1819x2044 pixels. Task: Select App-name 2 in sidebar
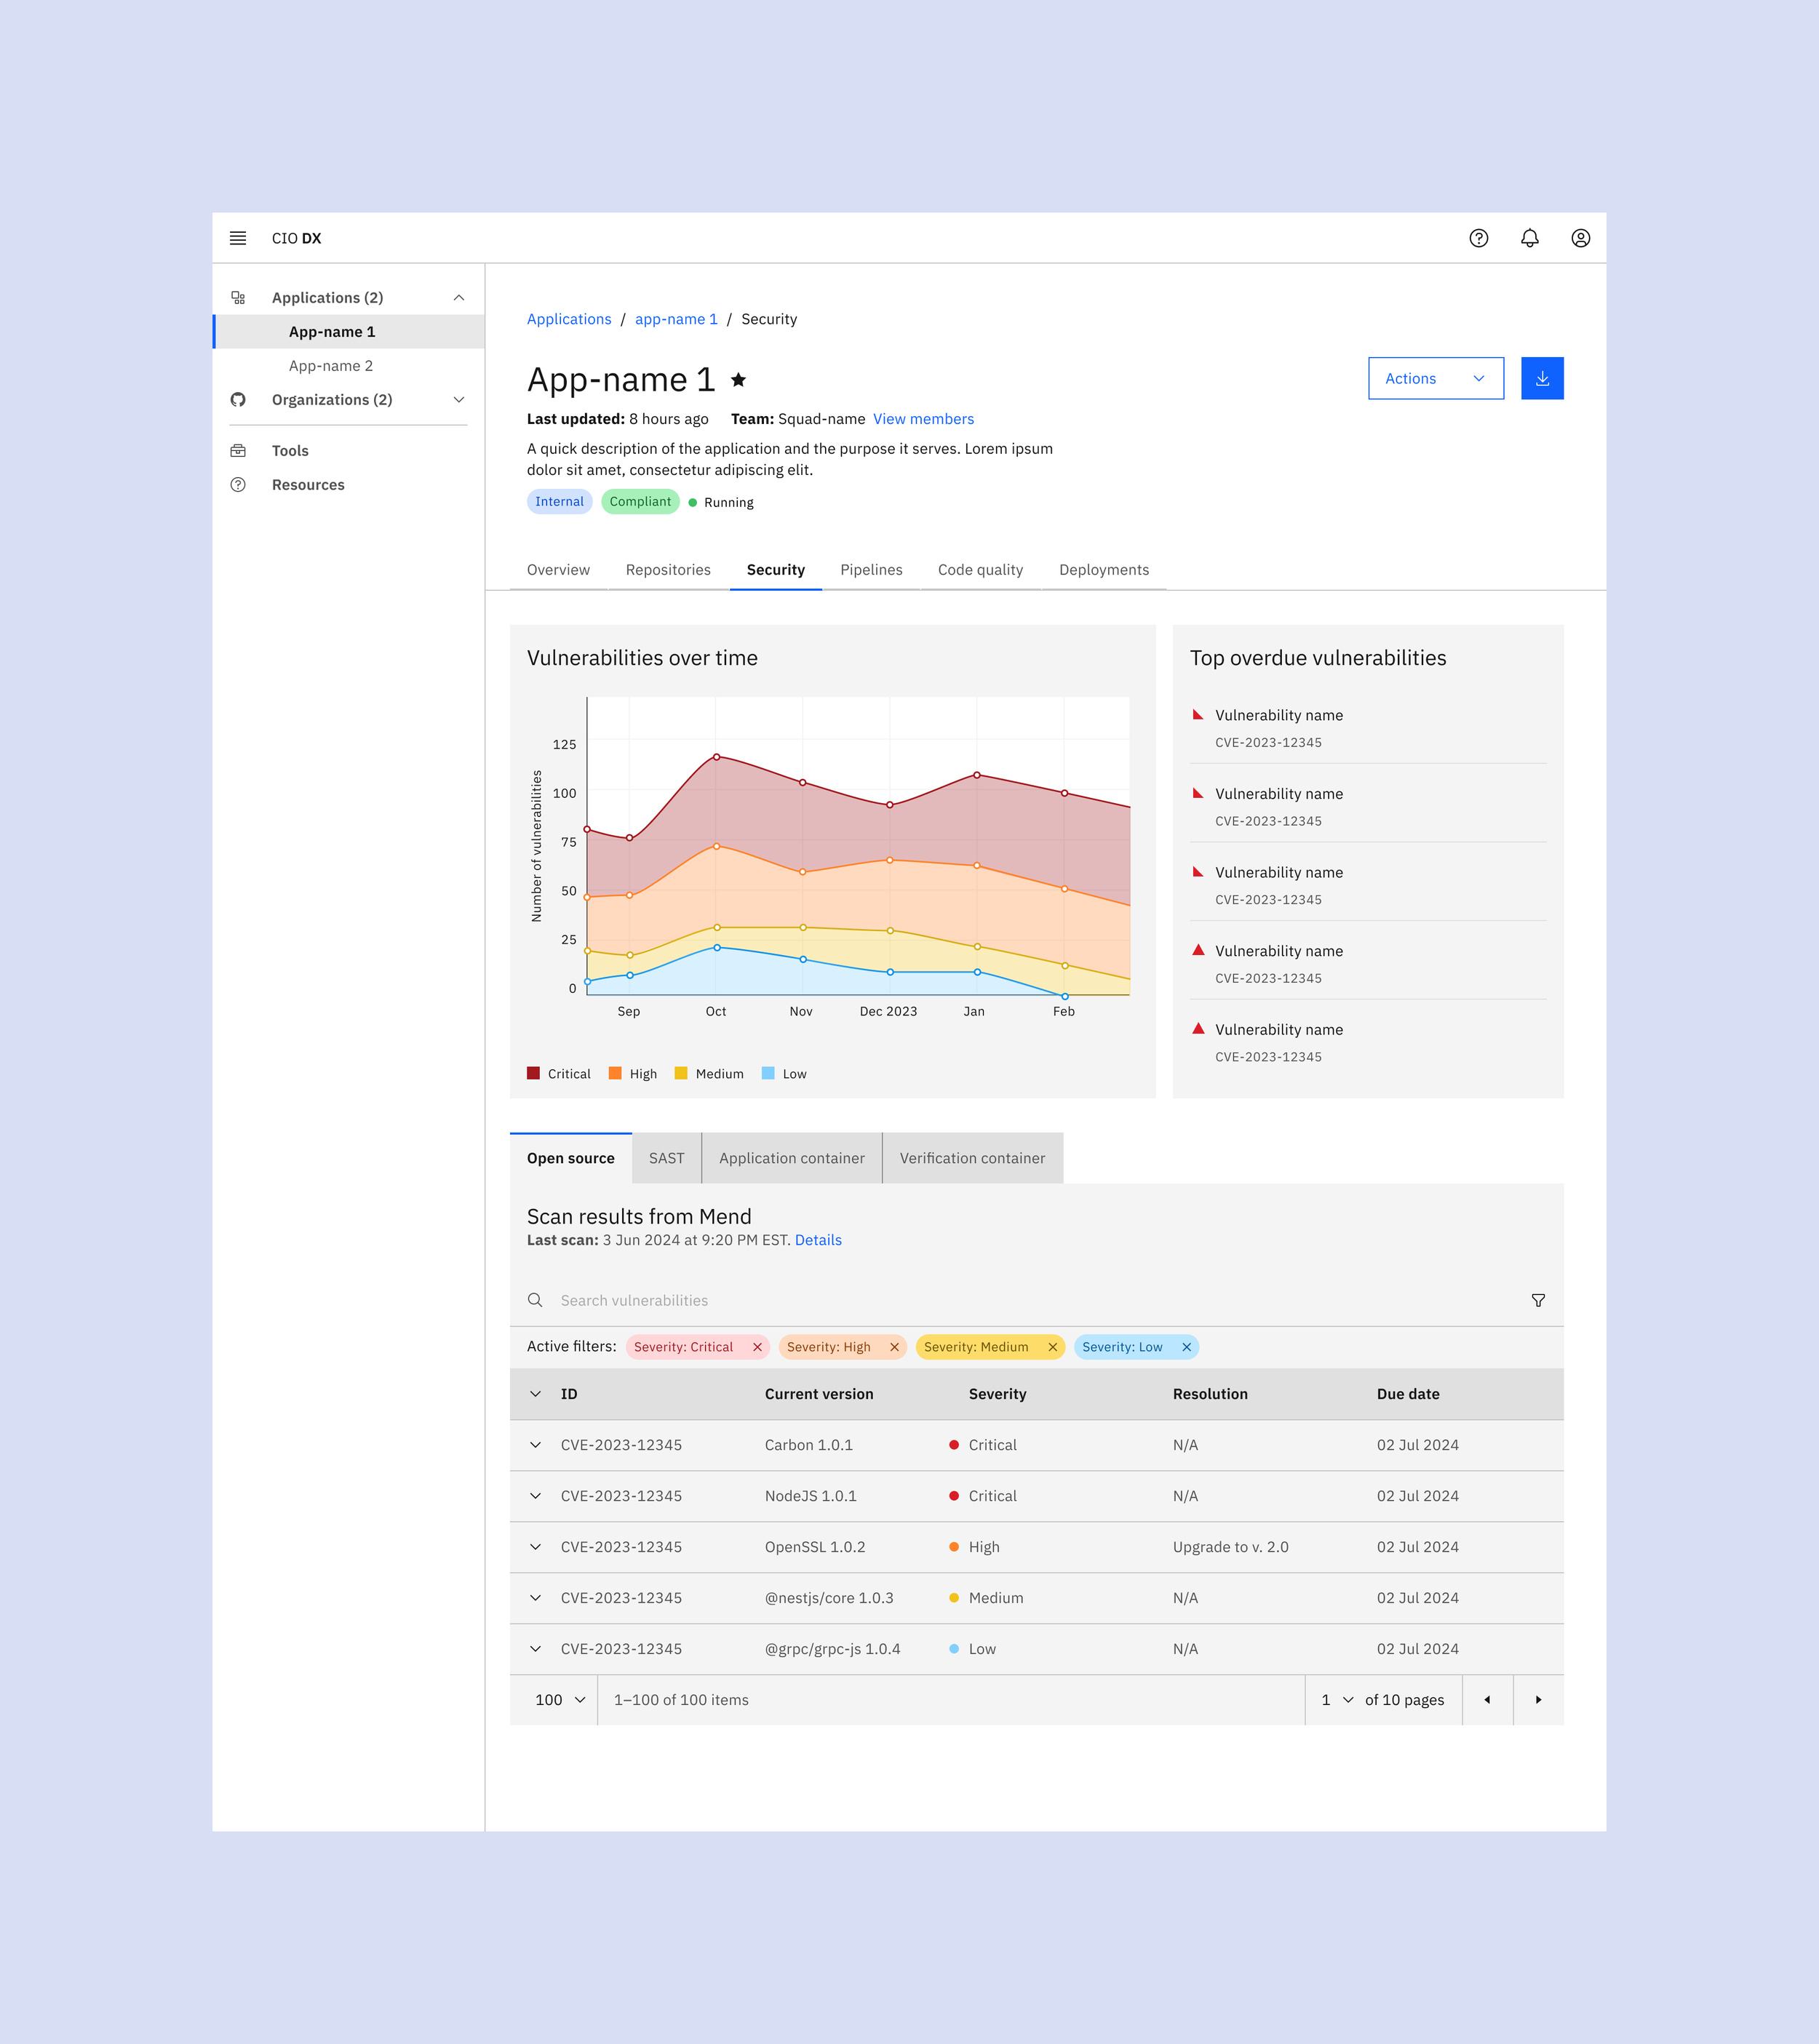tap(349, 366)
